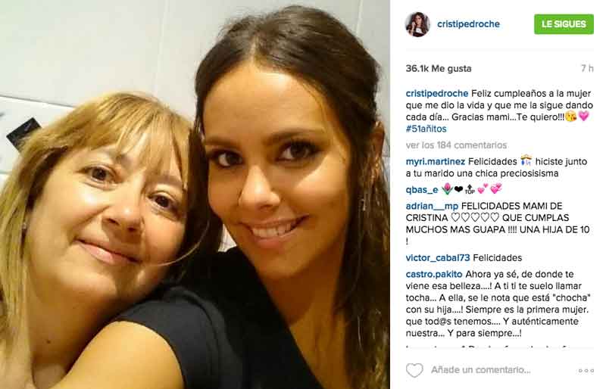Open qbas_e commenter profile

(x=422, y=190)
